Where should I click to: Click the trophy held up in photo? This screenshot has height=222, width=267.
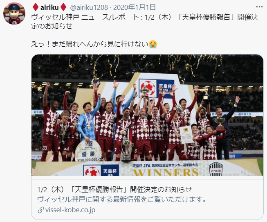pos(144,92)
